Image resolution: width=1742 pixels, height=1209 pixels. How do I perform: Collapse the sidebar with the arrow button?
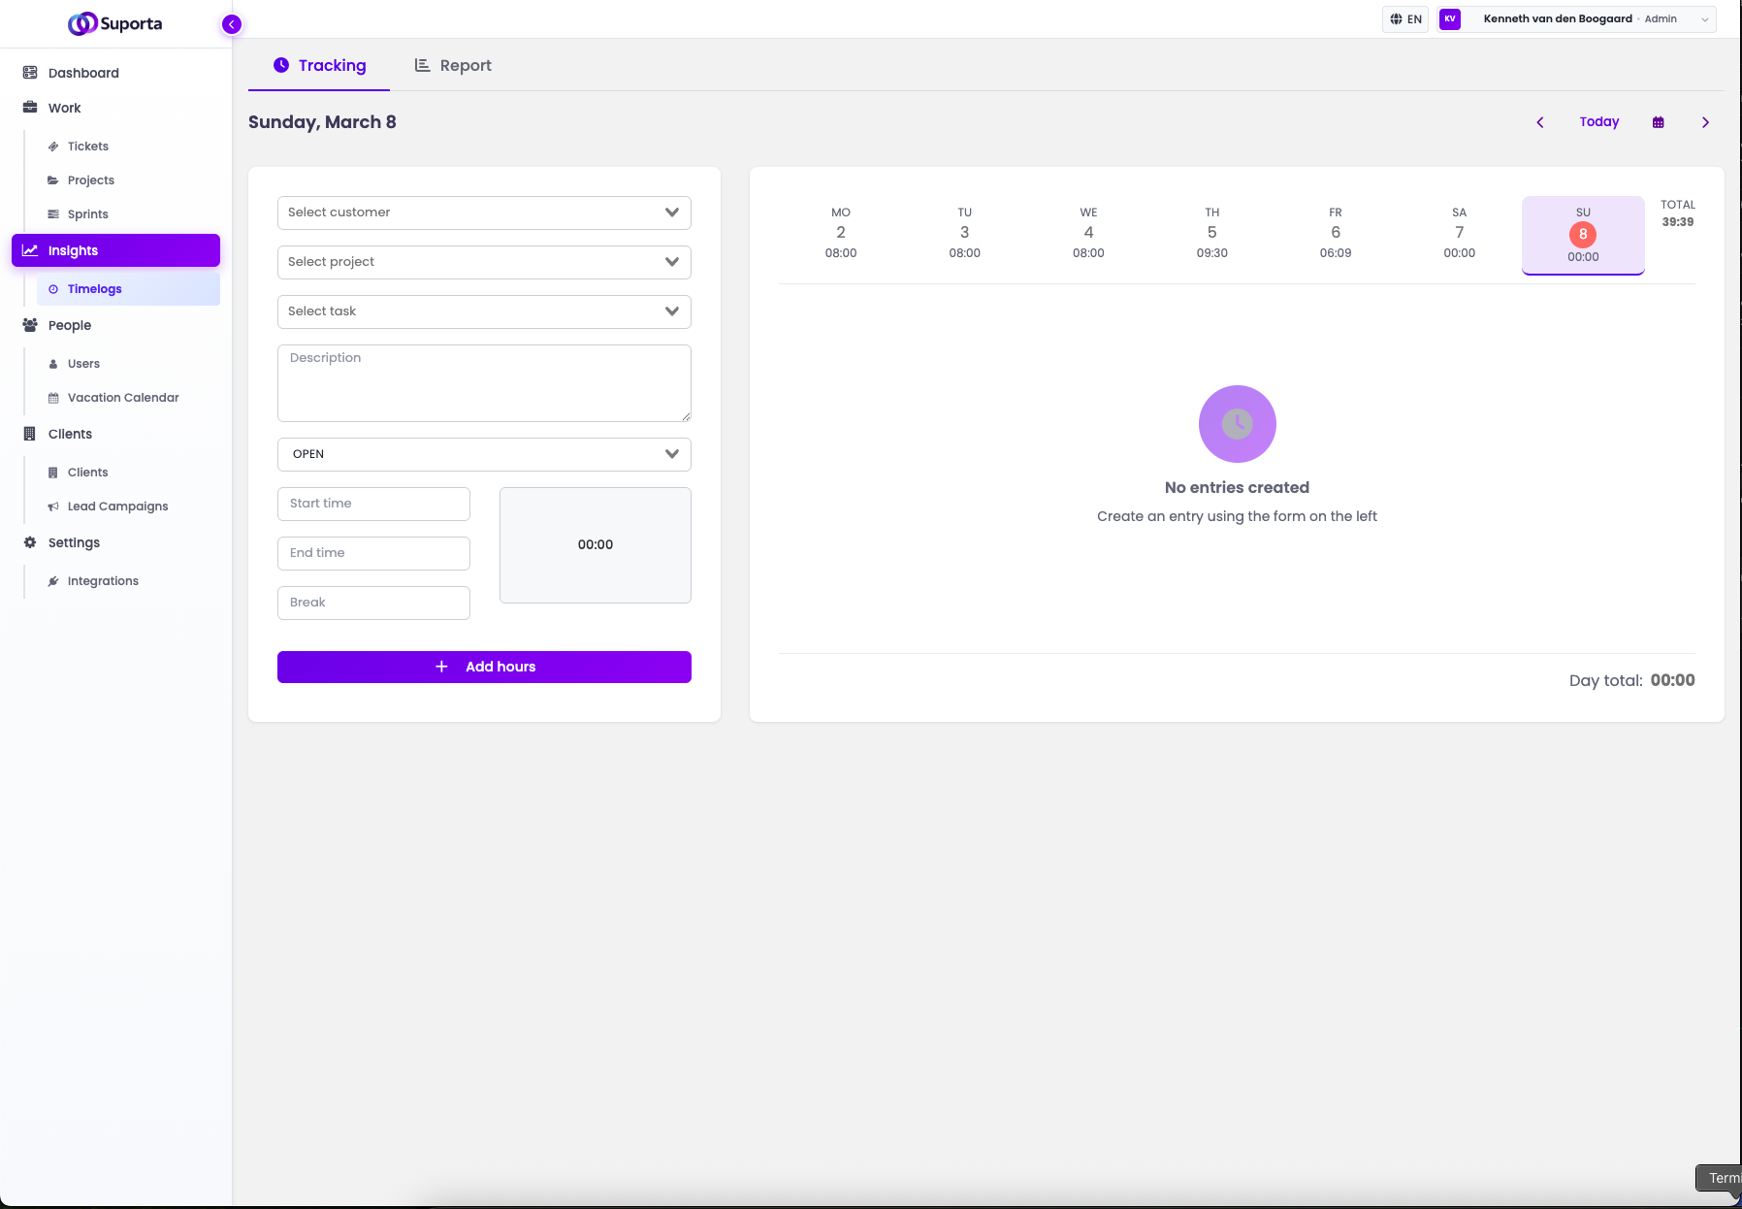[232, 24]
